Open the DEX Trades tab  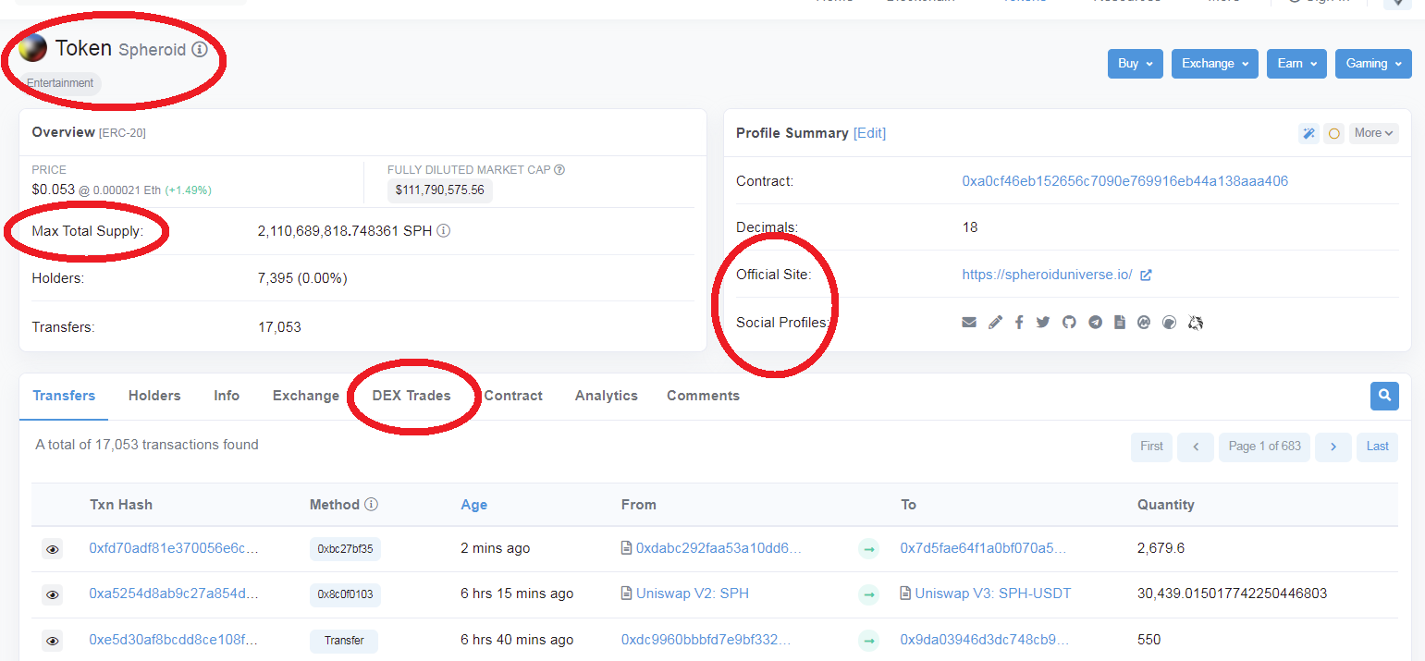[412, 396]
